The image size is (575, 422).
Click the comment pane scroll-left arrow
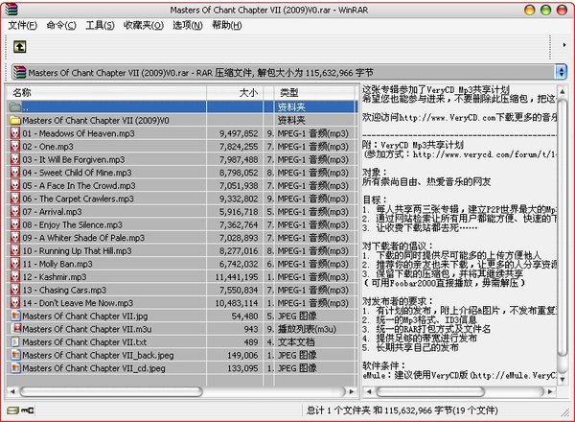pos(369,391)
